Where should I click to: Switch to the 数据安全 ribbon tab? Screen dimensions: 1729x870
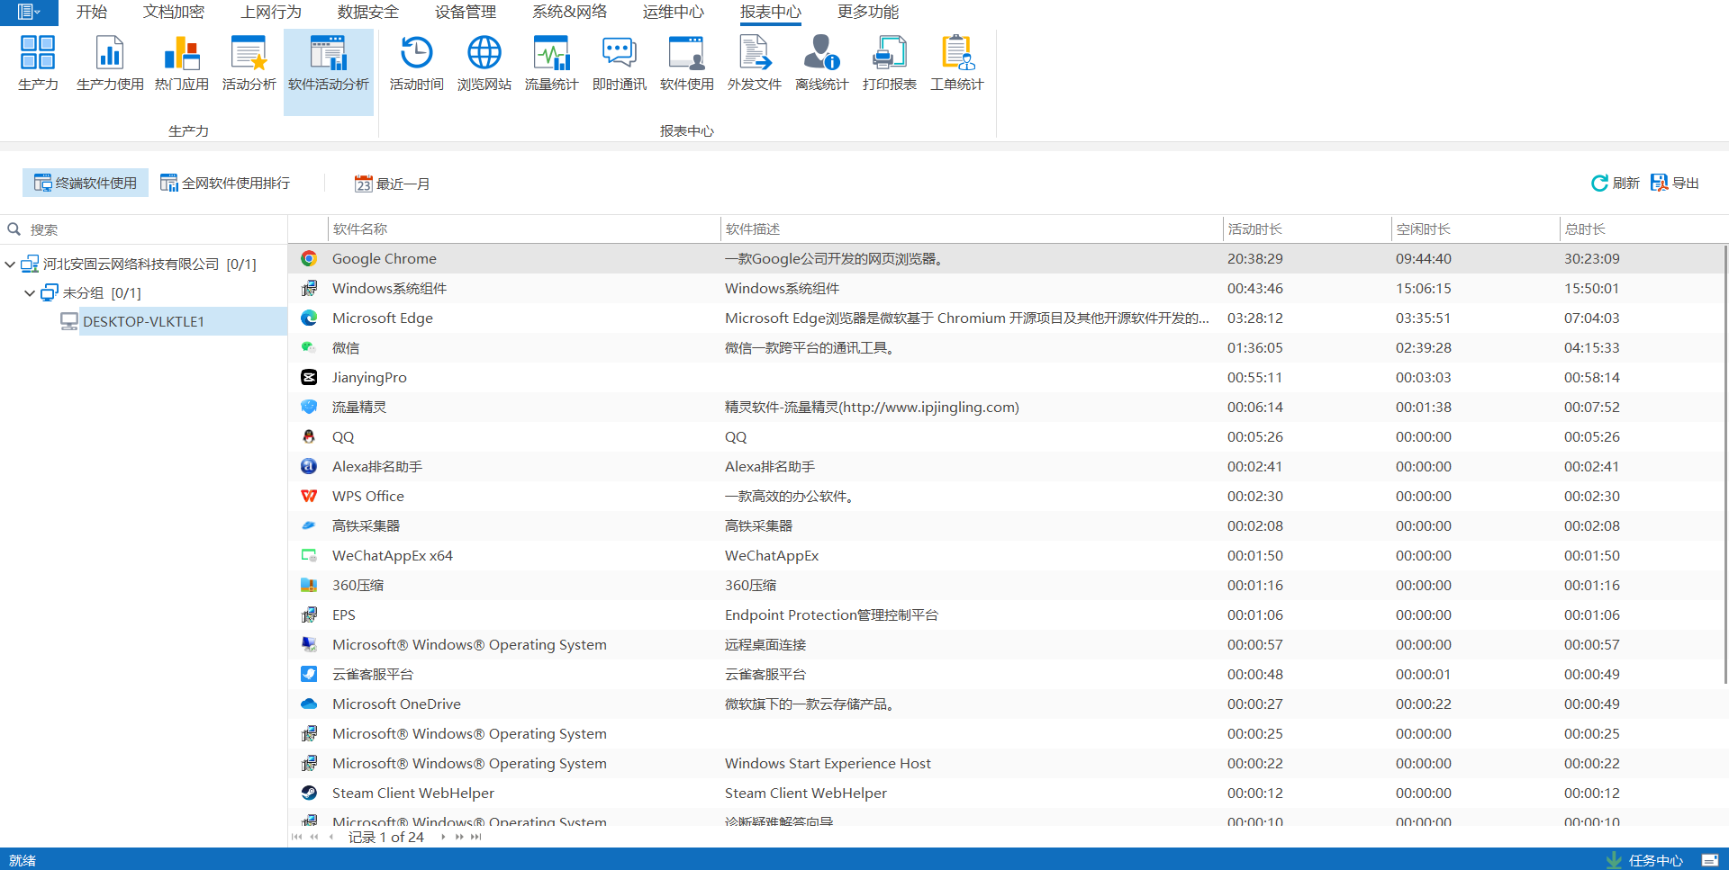[x=367, y=12]
